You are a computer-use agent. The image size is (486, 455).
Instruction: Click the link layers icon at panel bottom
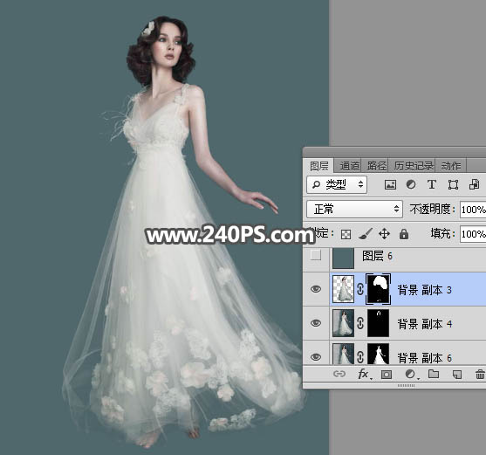(339, 374)
